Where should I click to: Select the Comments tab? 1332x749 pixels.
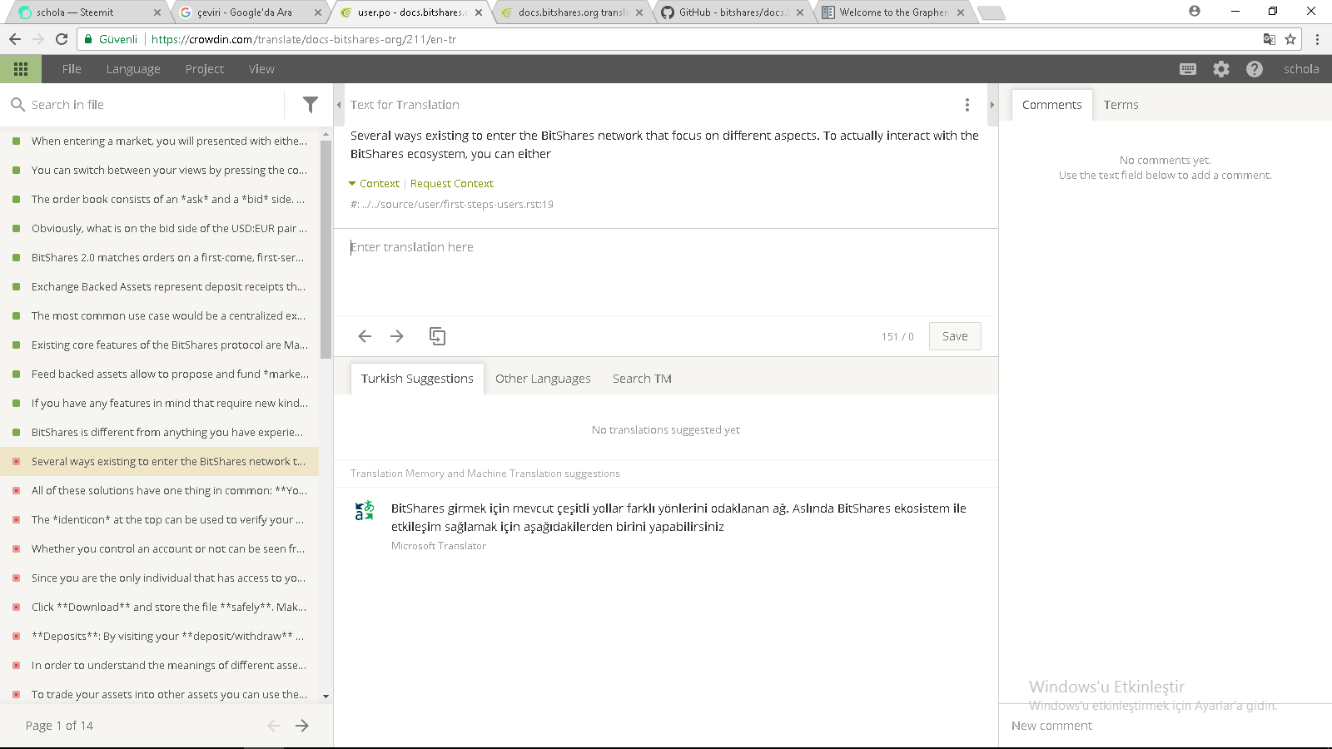pyautogui.click(x=1052, y=105)
